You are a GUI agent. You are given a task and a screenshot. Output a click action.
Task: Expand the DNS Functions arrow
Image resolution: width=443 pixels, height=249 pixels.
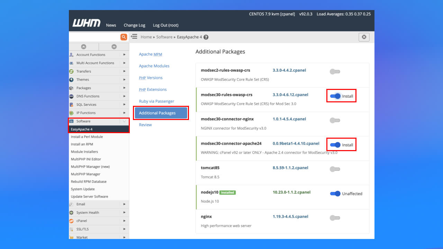pyautogui.click(x=124, y=96)
